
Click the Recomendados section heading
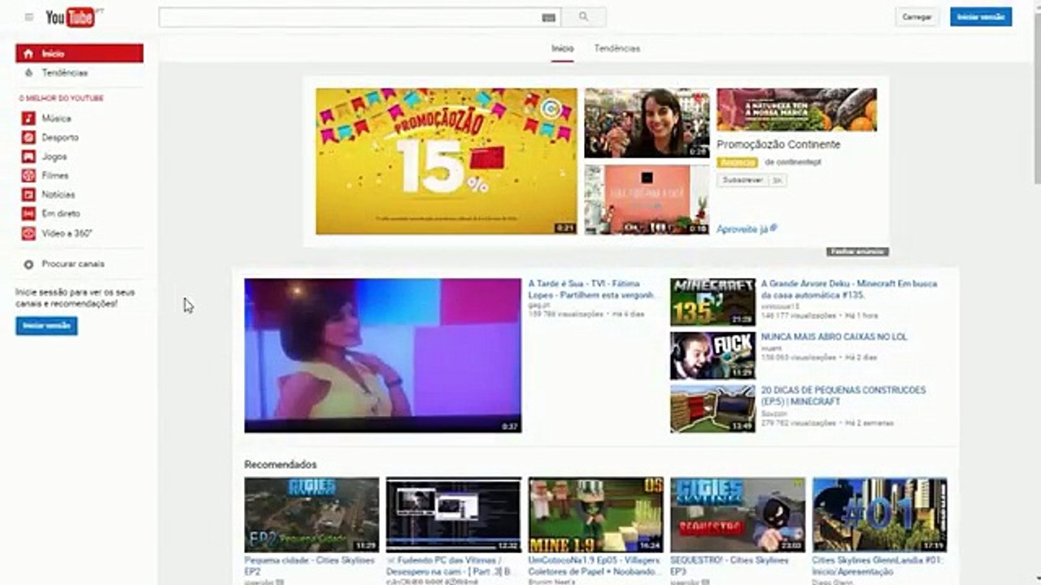pyautogui.click(x=281, y=465)
